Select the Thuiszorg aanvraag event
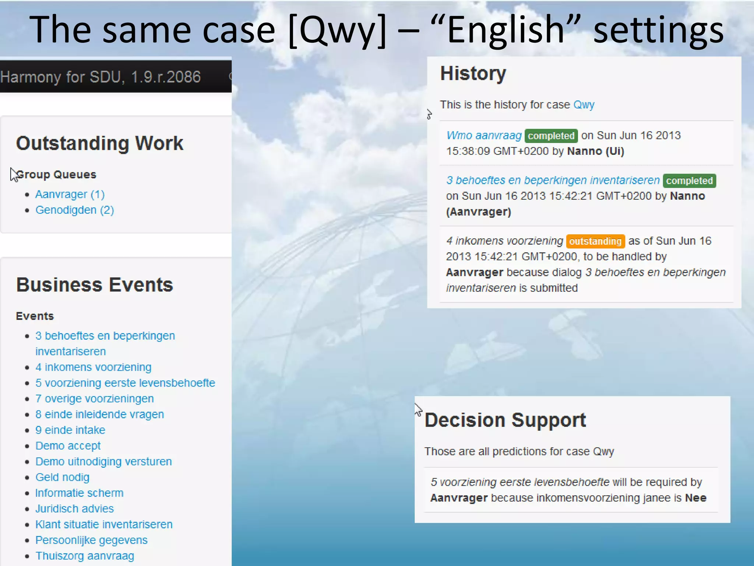Image resolution: width=754 pixels, height=566 pixels. (x=85, y=556)
